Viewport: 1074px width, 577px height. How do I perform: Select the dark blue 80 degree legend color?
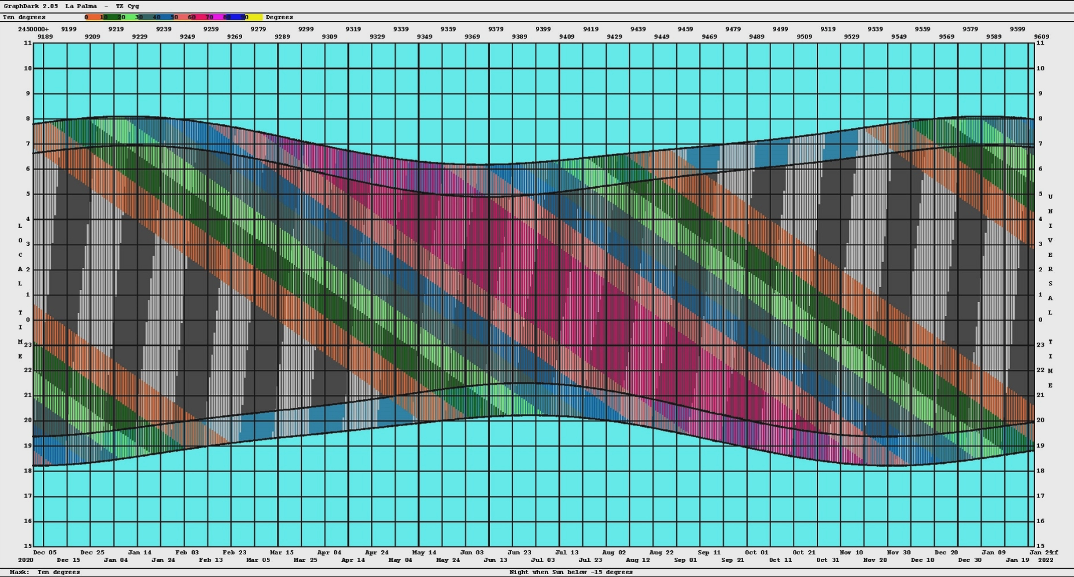[x=235, y=17]
